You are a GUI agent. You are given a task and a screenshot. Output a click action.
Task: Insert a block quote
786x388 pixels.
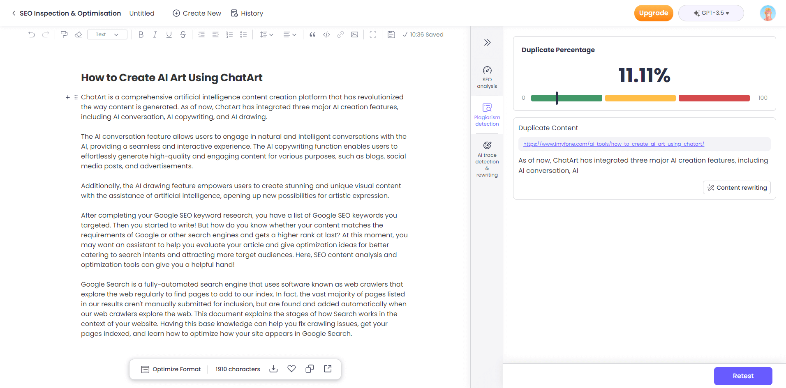click(312, 34)
